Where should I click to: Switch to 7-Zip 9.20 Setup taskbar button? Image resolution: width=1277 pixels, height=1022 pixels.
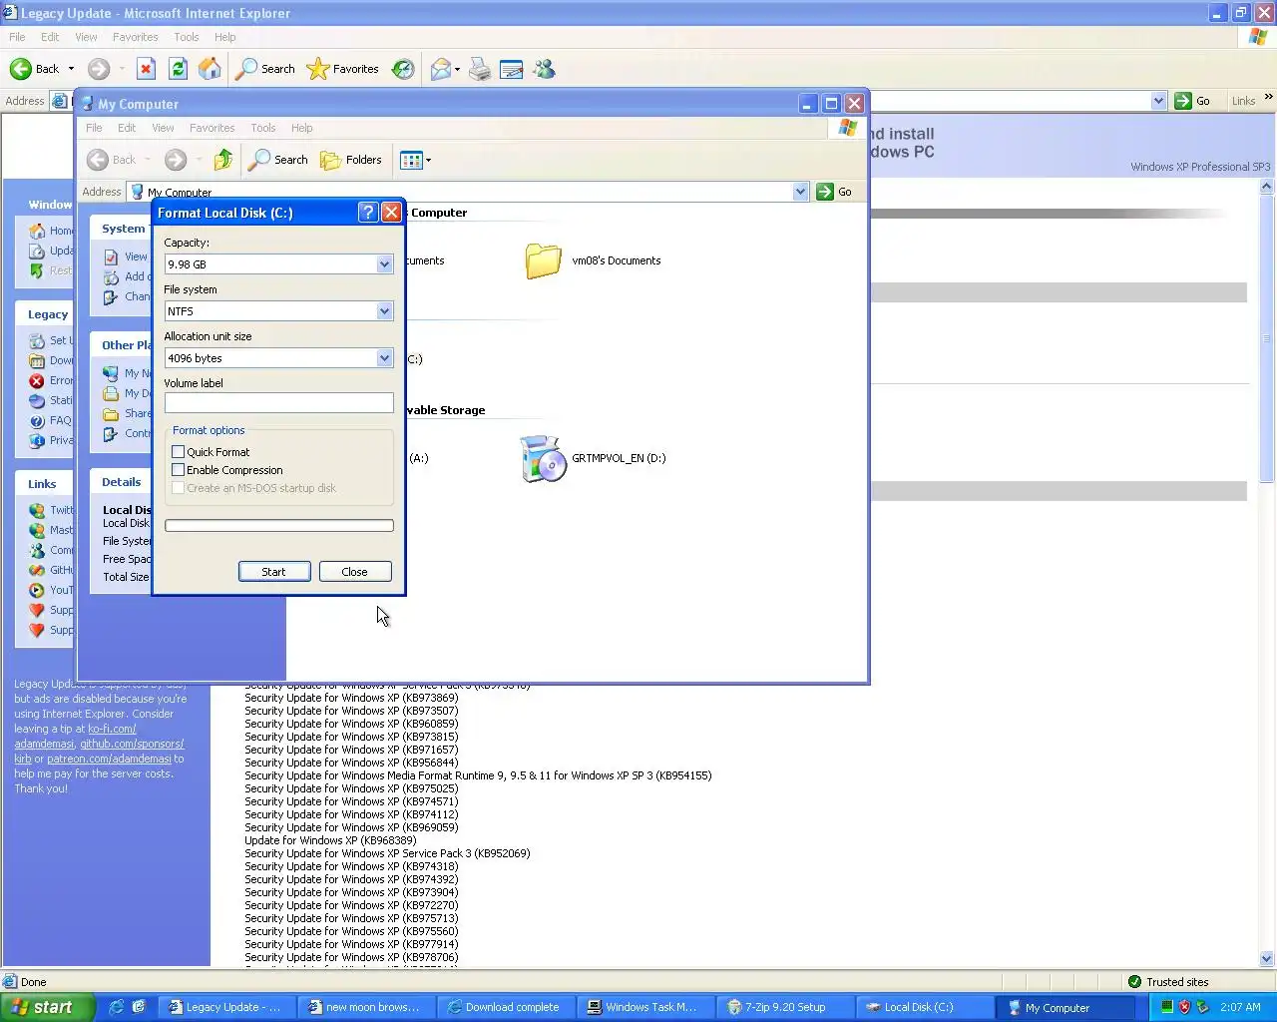784,1007
